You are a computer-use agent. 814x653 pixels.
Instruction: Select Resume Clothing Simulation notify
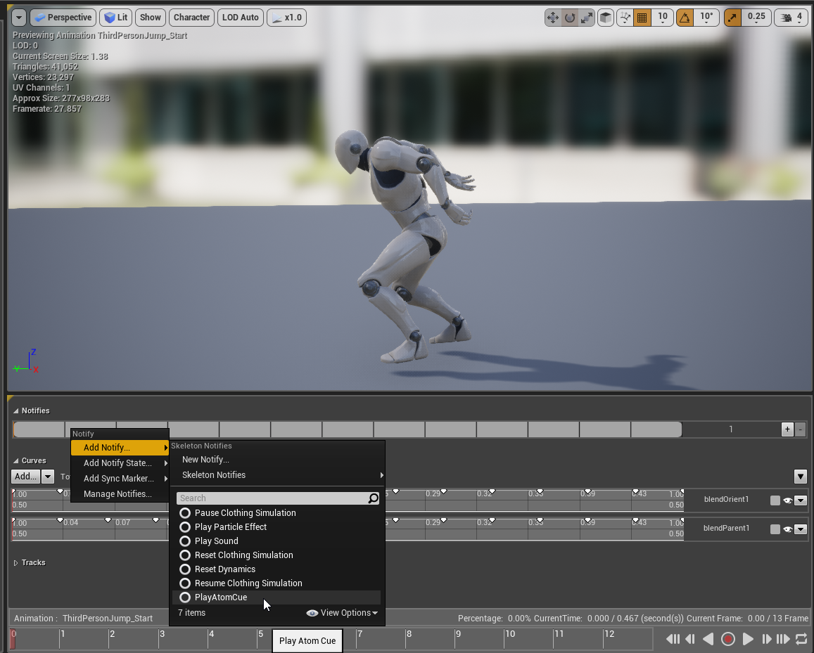coord(276,583)
